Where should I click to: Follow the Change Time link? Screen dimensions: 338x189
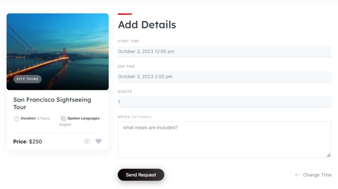tap(317, 175)
